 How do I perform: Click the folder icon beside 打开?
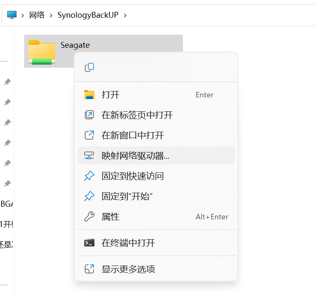89,95
